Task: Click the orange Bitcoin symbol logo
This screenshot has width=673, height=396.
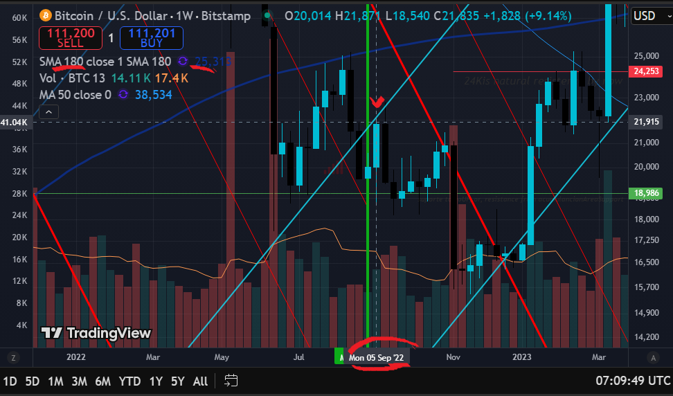Action: [46, 16]
